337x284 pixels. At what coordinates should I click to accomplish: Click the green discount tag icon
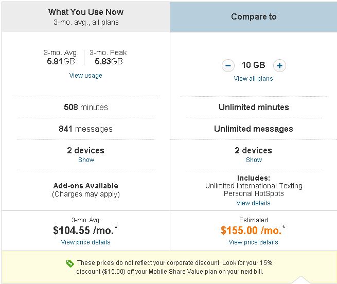[x=70, y=263]
